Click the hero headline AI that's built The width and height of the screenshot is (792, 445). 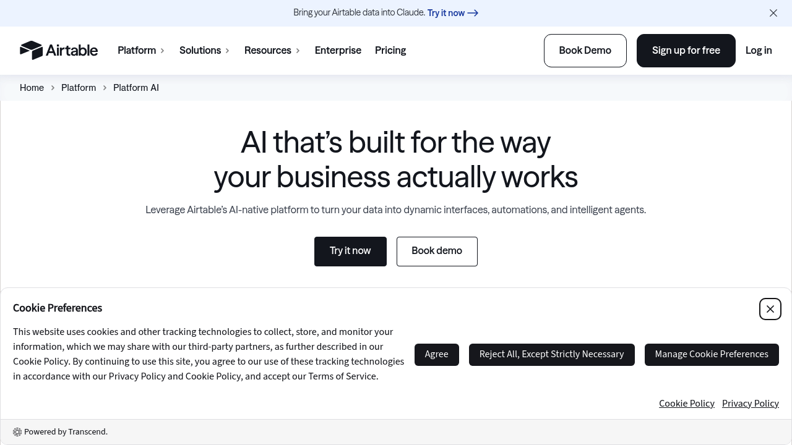396,159
